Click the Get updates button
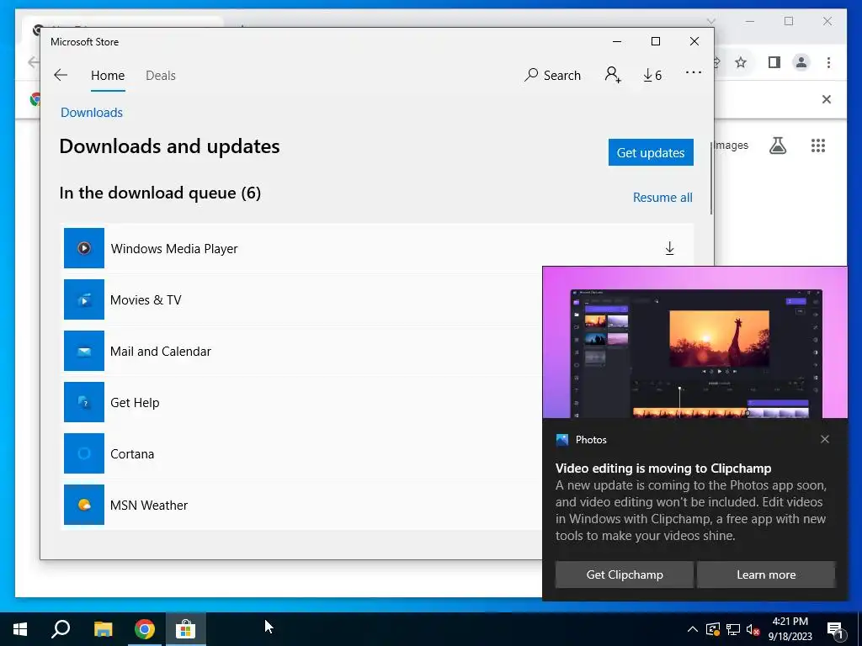 651,152
